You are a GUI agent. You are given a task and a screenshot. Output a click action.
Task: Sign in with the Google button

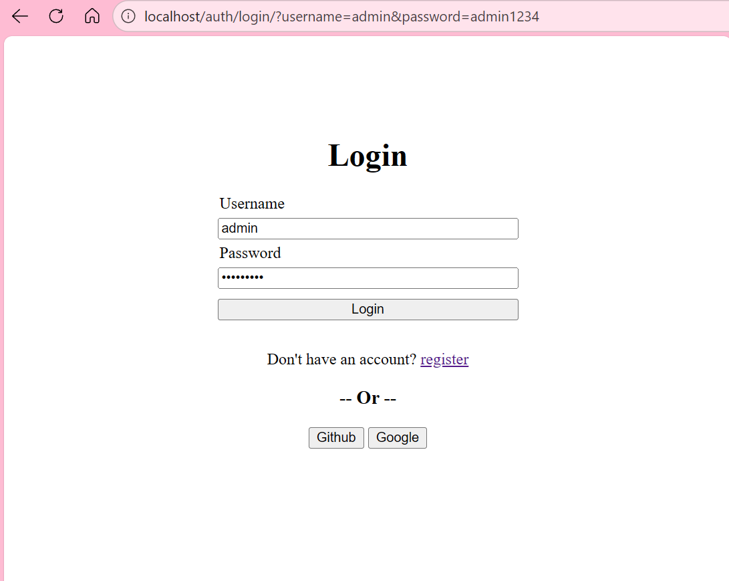(397, 438)
